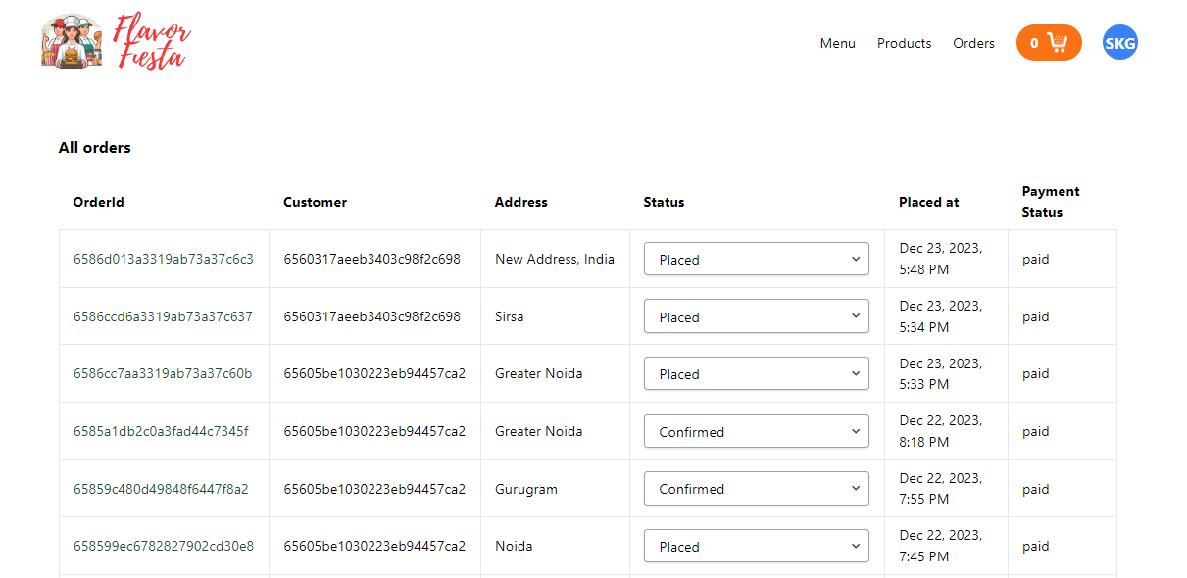Select the New Address, India cell
The width and height of the screenshot is (1187, 578).
pyautogui.click(x=555, y=260)
